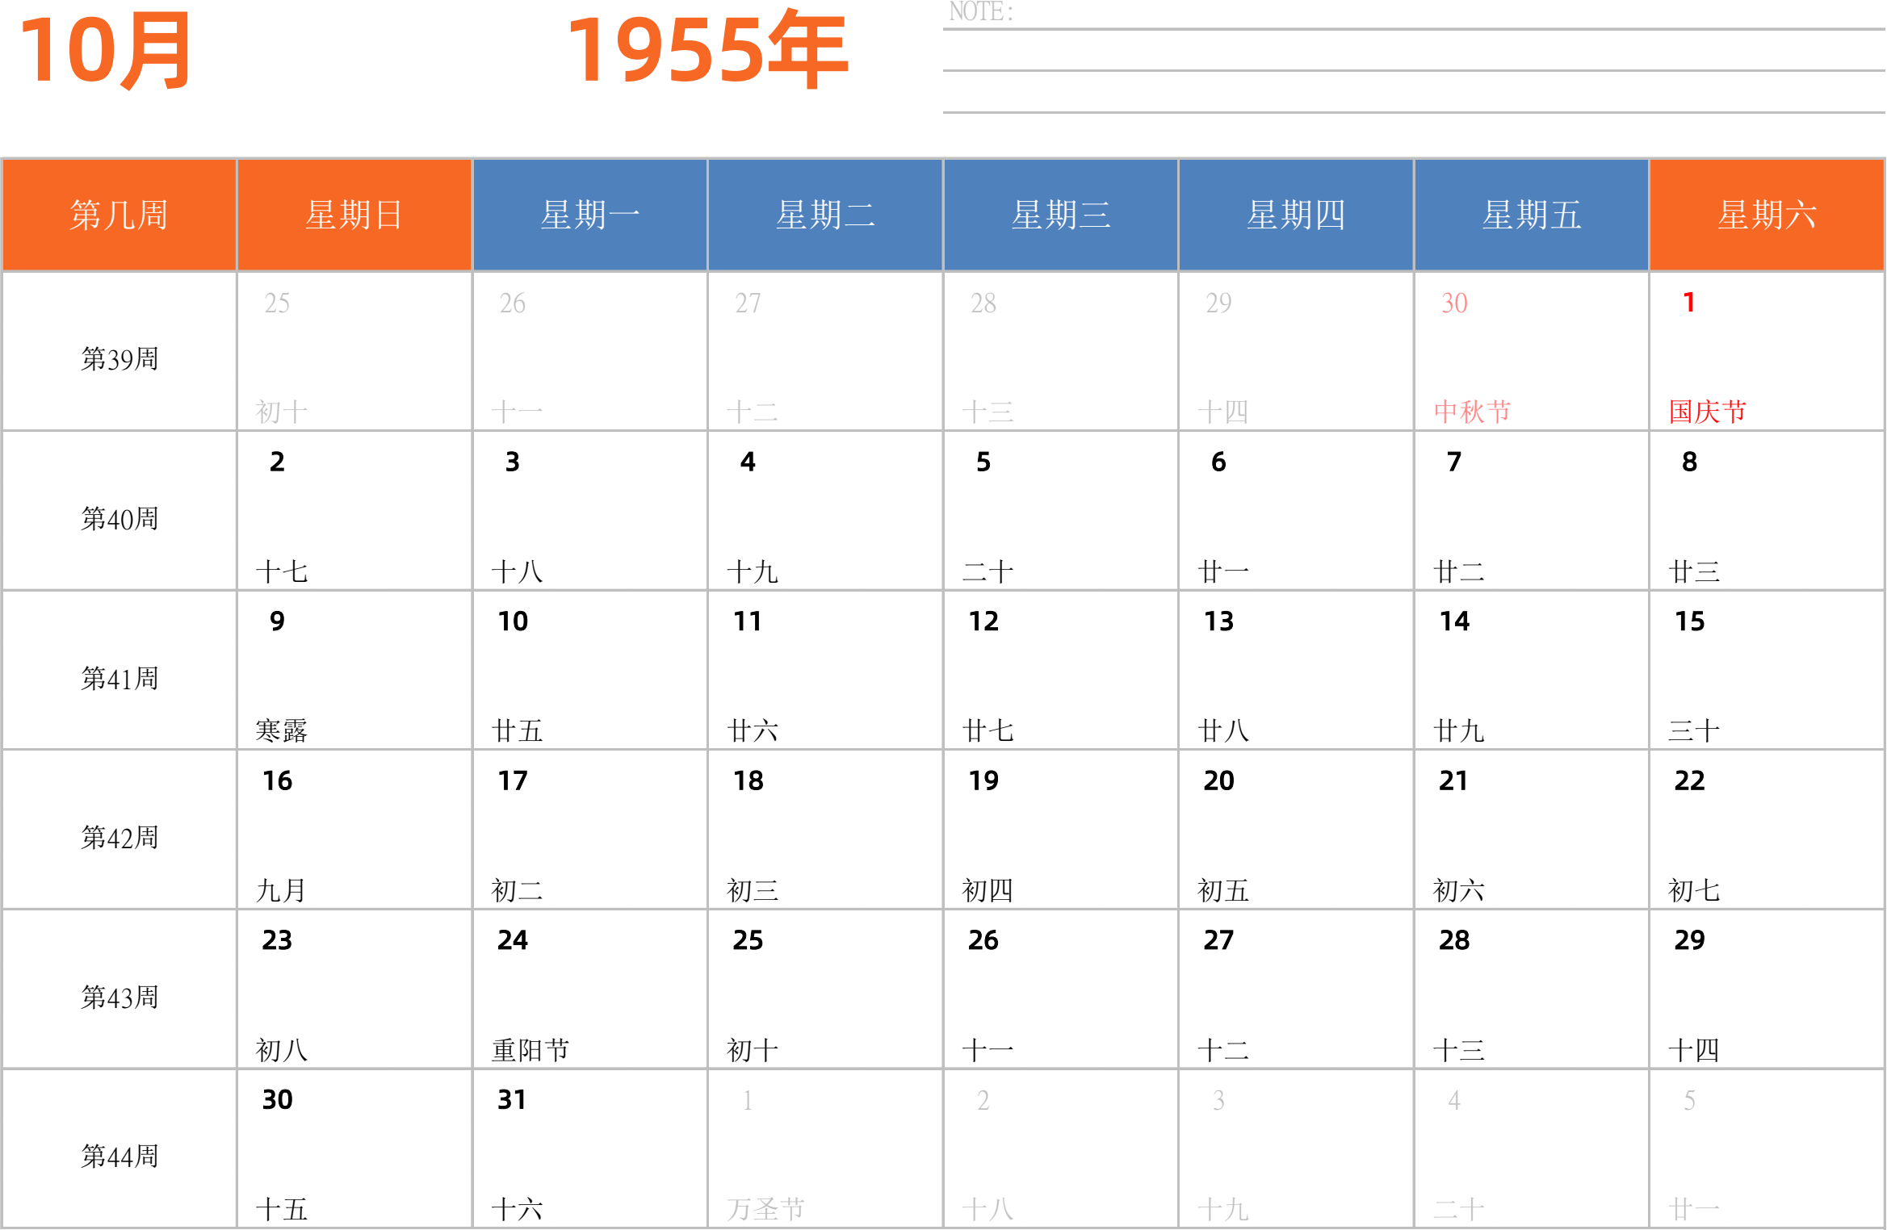Select October 1 国庆节 cell
This screenshot has width=1887, height=1230.
tap(1767, 352)
